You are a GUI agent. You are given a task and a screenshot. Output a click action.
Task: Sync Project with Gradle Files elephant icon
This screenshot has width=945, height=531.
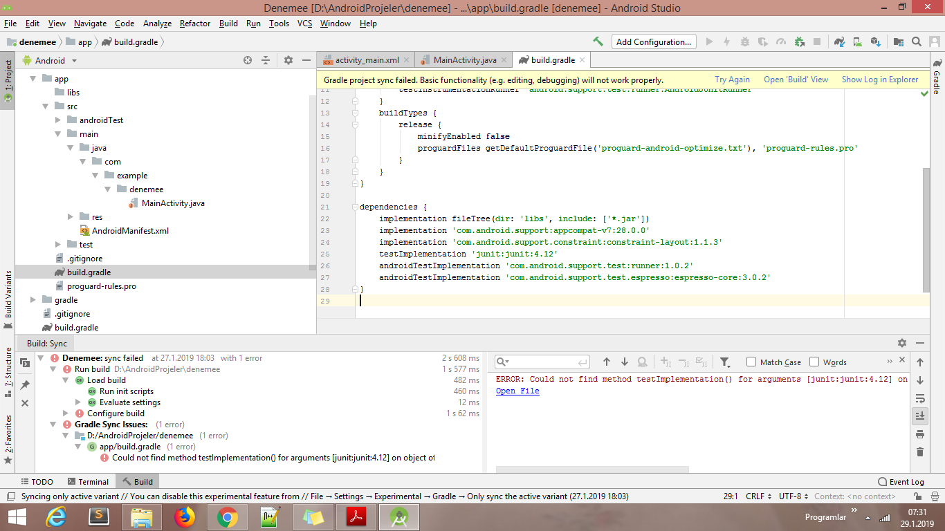click(x=839, y=41)
